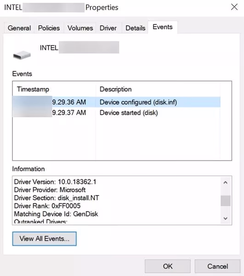Click the Driver Version: 10.0.18362.1 line

(x=55, y=182)
